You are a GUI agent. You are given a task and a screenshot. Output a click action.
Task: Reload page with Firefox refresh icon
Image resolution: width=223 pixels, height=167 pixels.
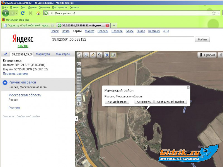click(x=23, y=13)
